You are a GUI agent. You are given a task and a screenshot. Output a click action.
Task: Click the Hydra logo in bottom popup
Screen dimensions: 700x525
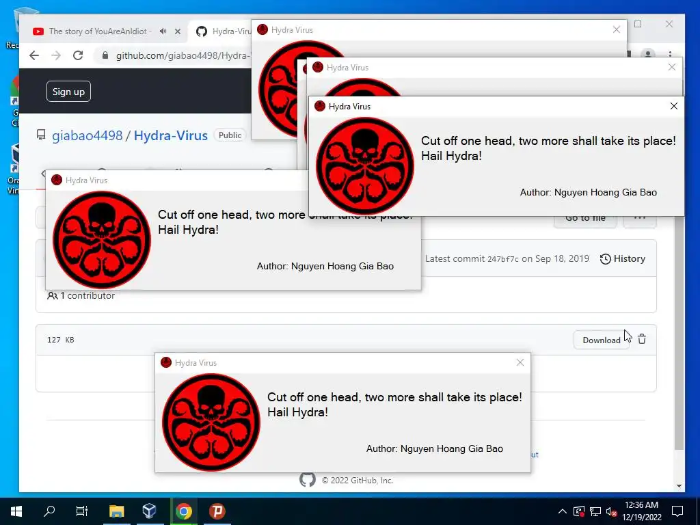(211, 422)
